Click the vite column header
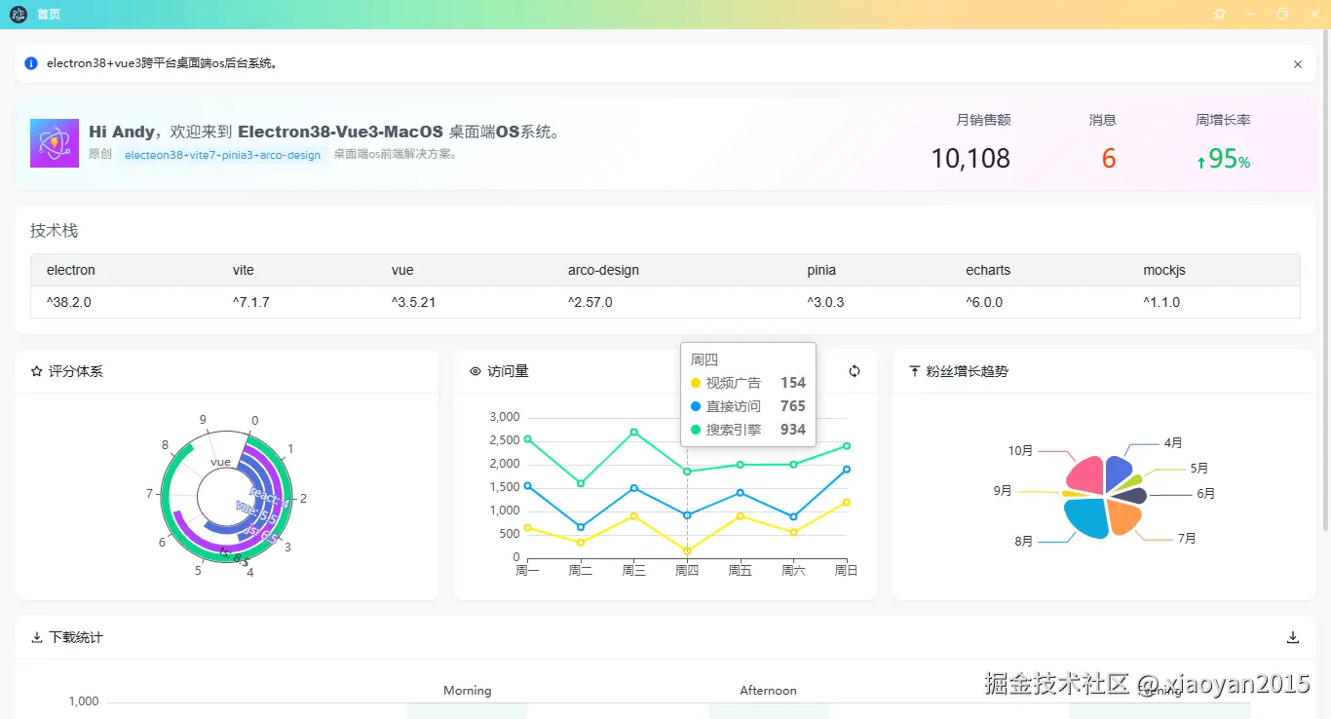The image size is (1331, 719). click(x=244, y=270)
